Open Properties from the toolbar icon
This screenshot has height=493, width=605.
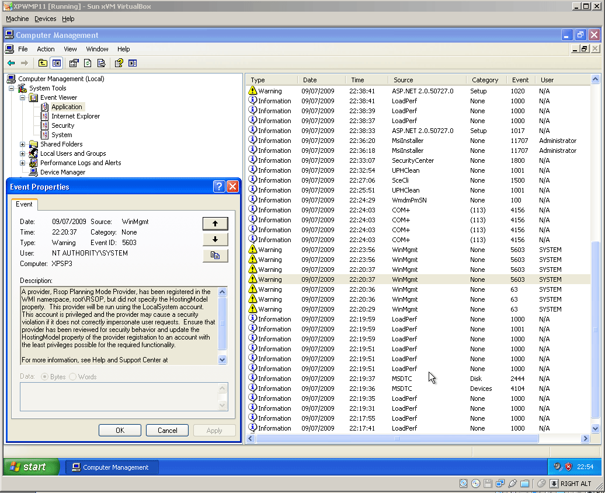click(74, 63)
